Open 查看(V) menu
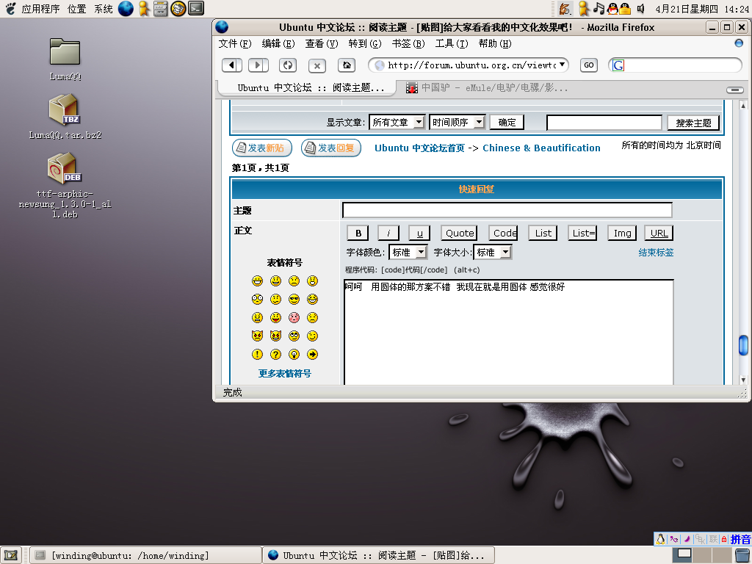Image resolution: width=752 pixels, height=564 pixels. (322, 43)
